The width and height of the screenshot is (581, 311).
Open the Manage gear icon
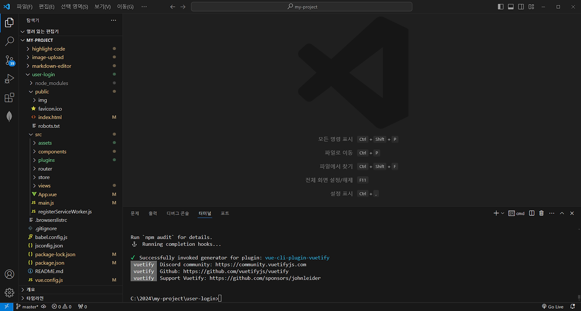[9, 293]
